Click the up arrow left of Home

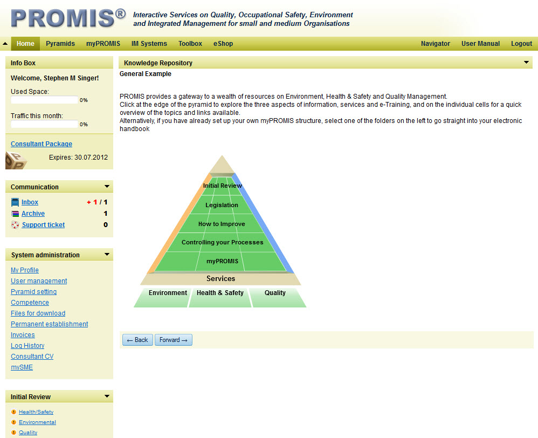point(5,44)
